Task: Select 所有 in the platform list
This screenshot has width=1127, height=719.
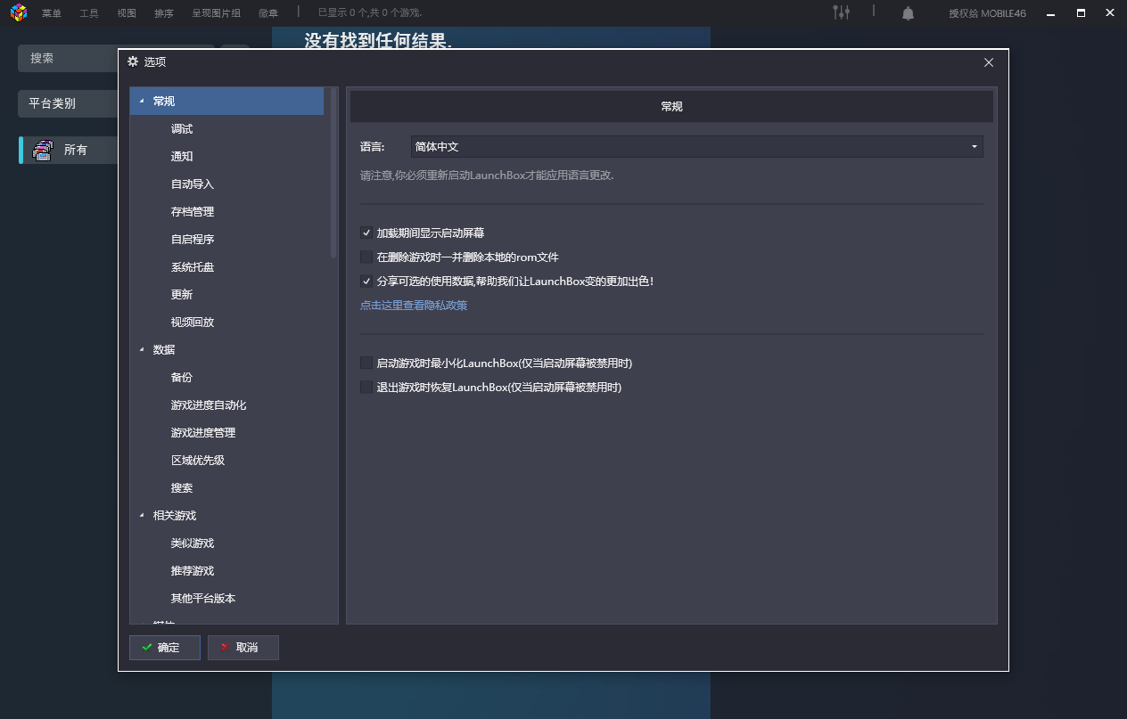Action: (x=69, y=150)
